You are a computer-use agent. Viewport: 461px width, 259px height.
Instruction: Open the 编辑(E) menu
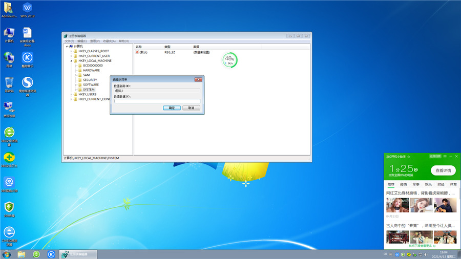click(82, 41)
